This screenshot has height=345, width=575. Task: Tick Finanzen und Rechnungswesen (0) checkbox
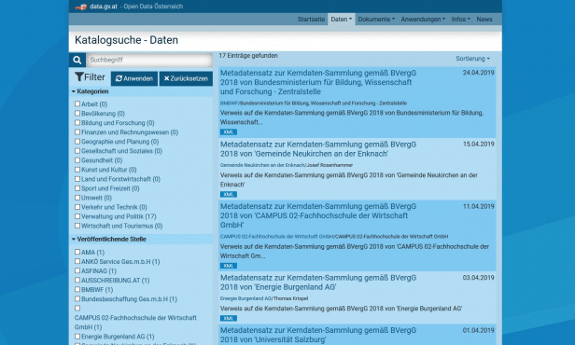(77, 132)
